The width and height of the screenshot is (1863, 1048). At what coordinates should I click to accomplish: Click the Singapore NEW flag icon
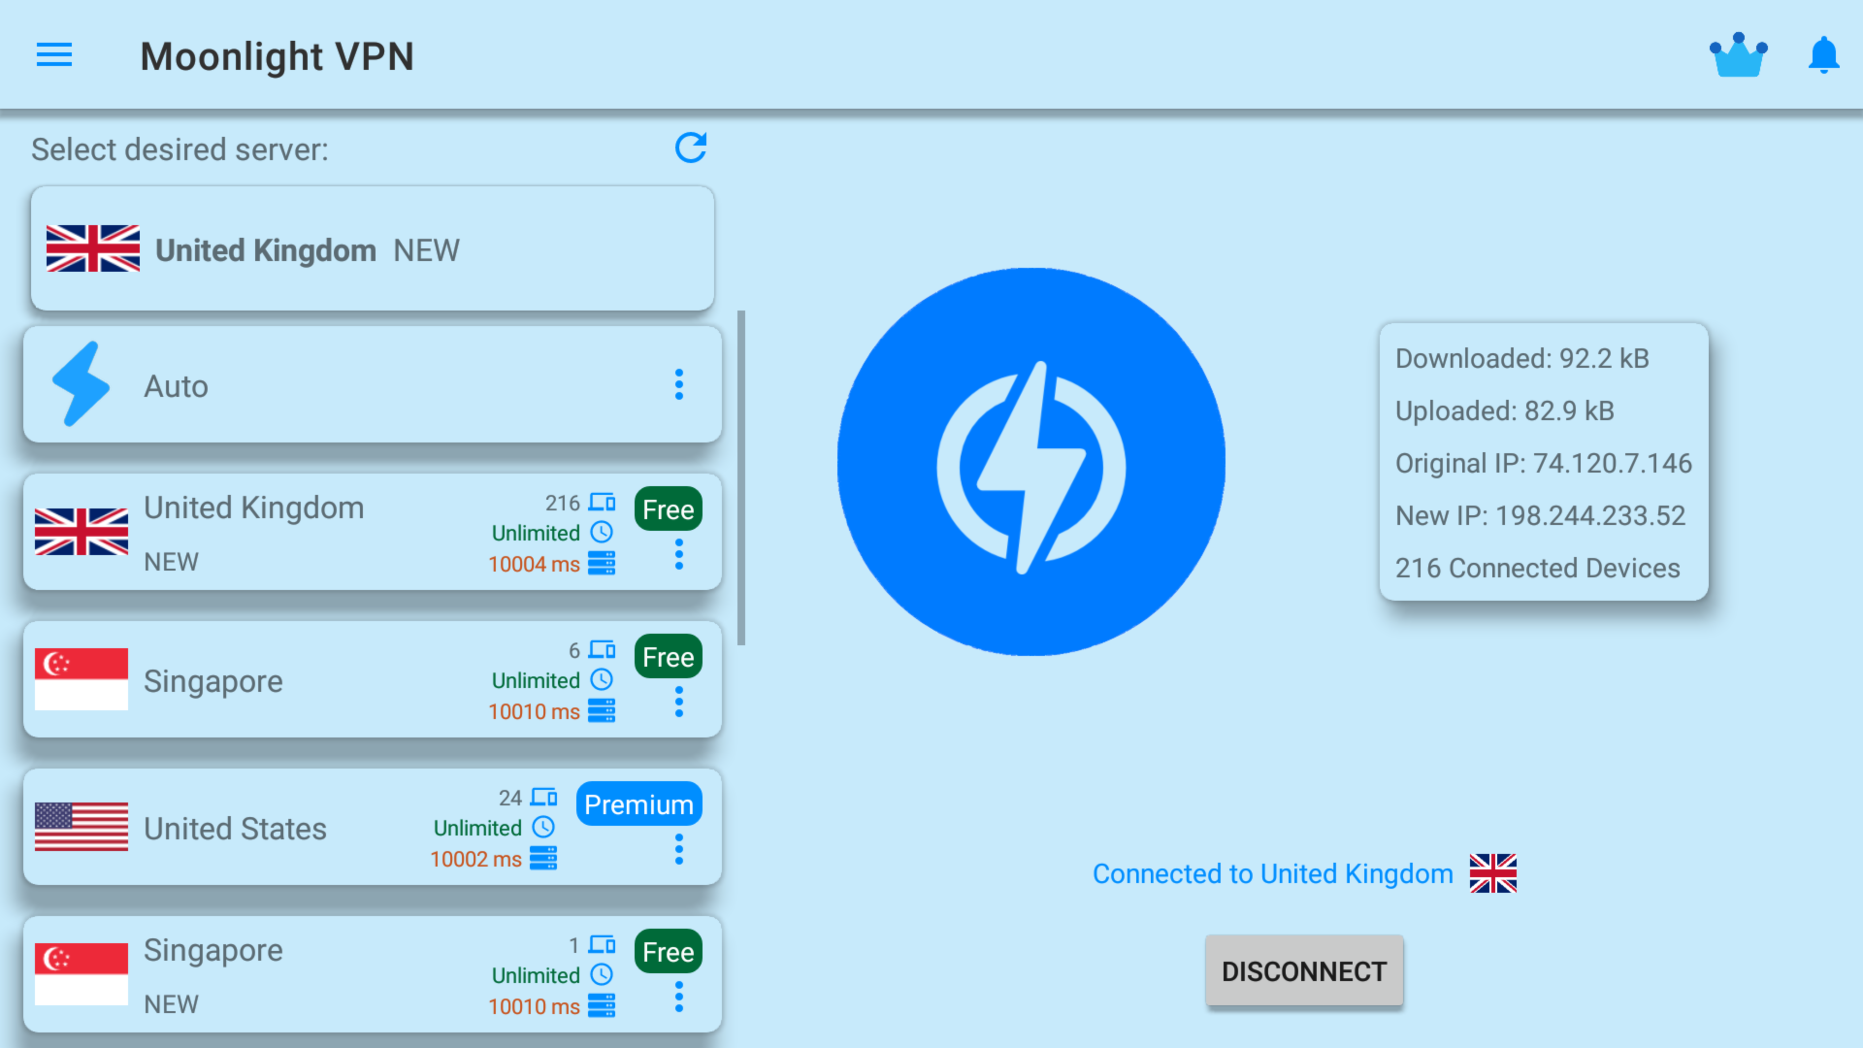coord(81,975)
